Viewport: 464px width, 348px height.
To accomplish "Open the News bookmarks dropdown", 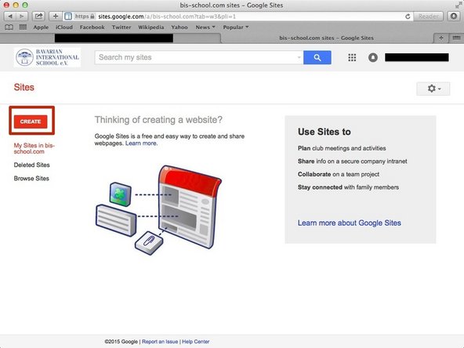I will (205, 27).
